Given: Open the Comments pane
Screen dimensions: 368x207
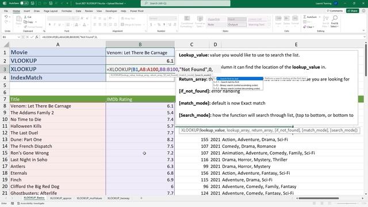Looking at the screenshot, I should click(335, 11).
